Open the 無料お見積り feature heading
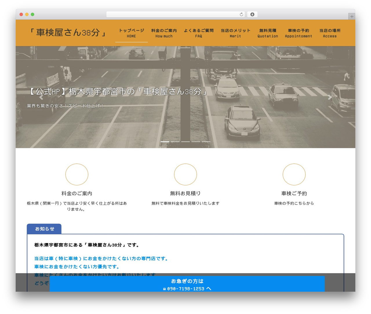371x314 pixels. point(185,193)
